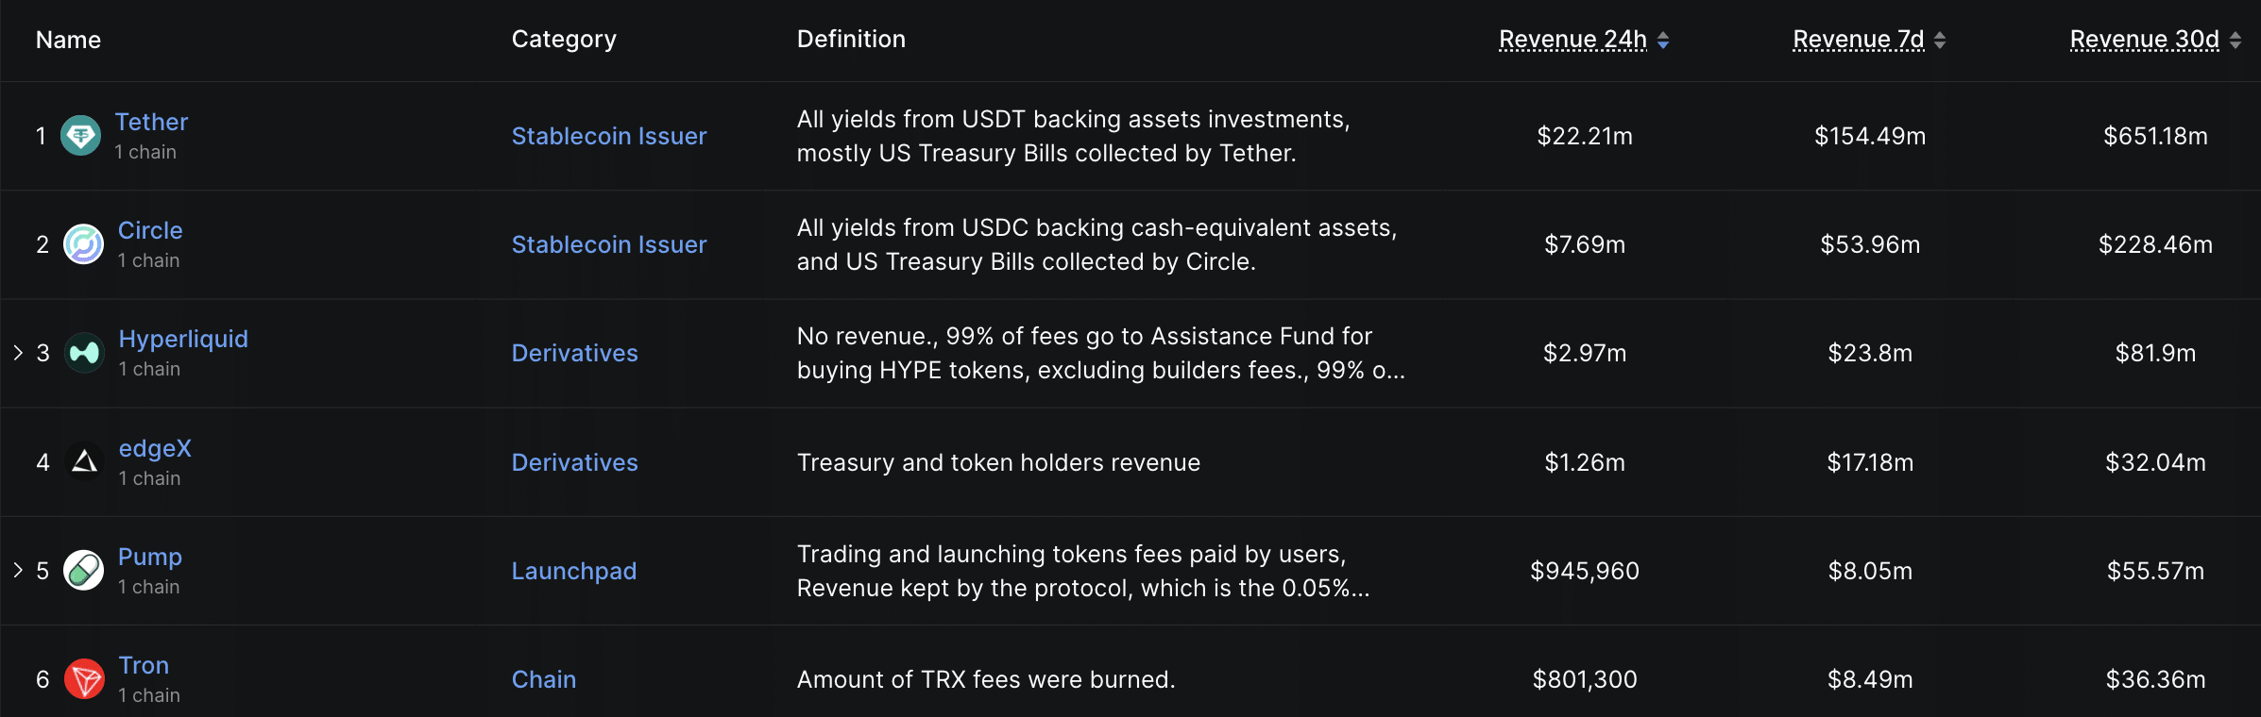Click the Hyperliquid logo icon
The width and height of the screenshot is (2261, 717).
pyautogui.click(x=84, y=353)
